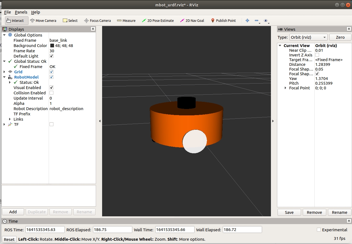This screenshot has height=244, width=352.
Task: Expand the Focal Point property
Action: [x=286, y=88]
